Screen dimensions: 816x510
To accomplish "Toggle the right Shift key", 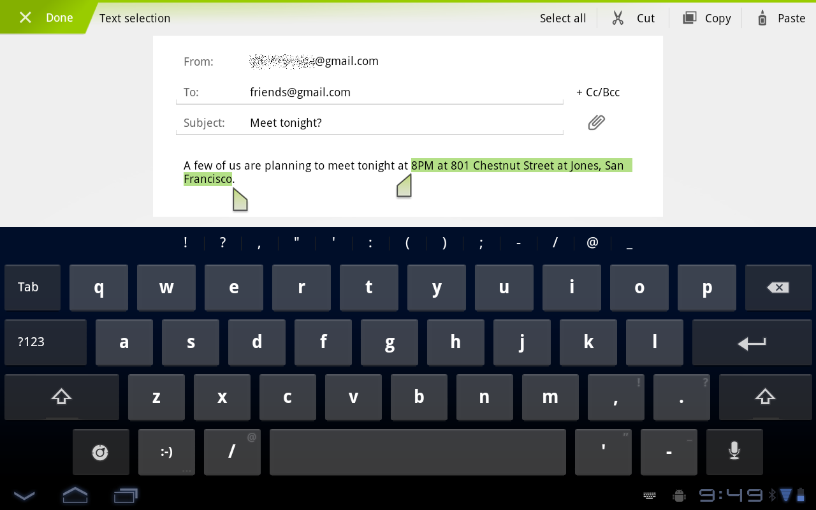I will click(x=765, y=397).
